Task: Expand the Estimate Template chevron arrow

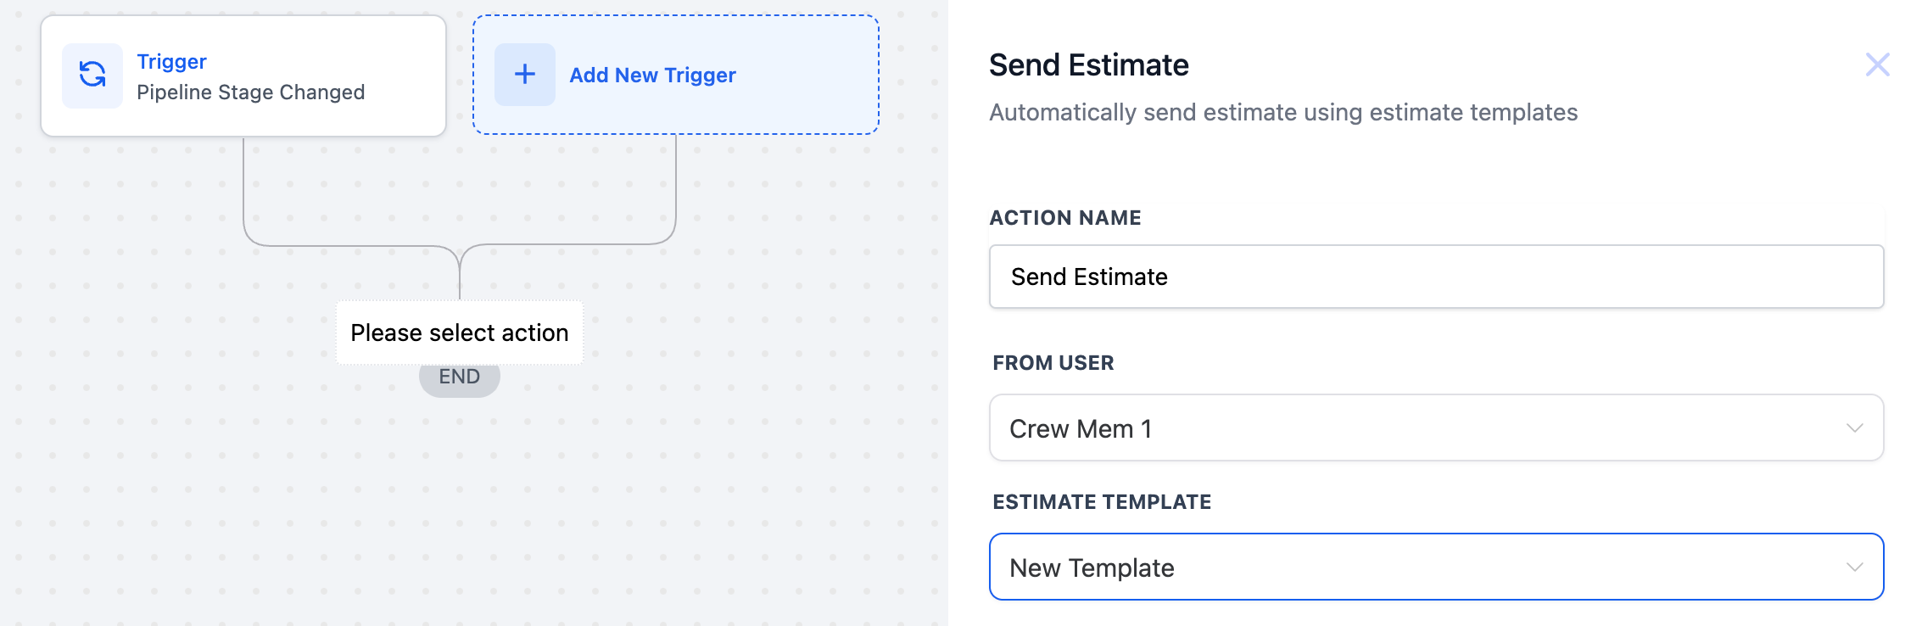Action: [x=1854, y=567]
